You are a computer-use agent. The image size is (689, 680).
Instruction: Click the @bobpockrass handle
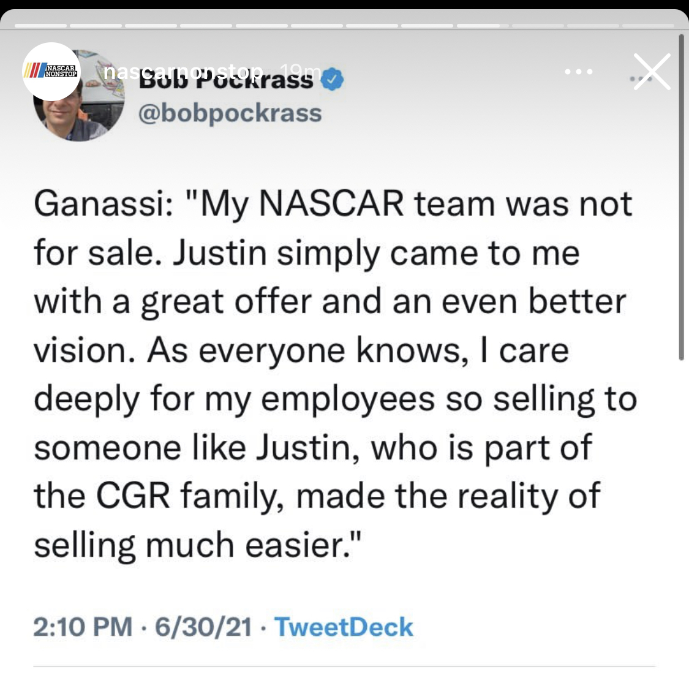click(230, 113)
